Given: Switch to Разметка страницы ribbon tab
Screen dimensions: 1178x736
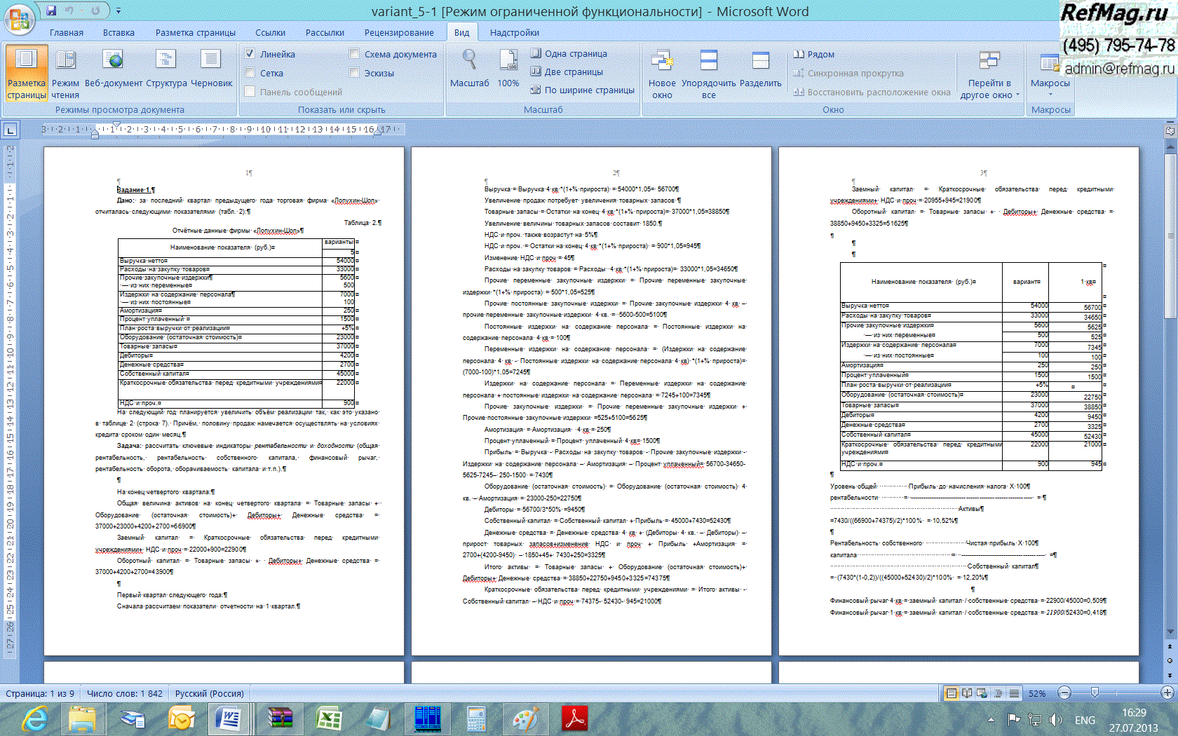Looking at the screenshot, I should click(x=195, y=32).
